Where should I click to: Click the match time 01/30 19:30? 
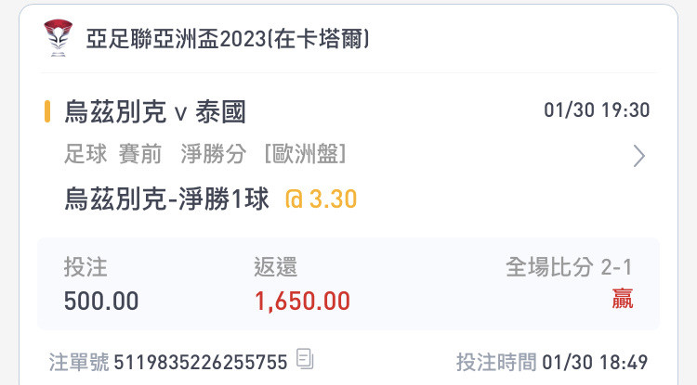pos(597,110)
